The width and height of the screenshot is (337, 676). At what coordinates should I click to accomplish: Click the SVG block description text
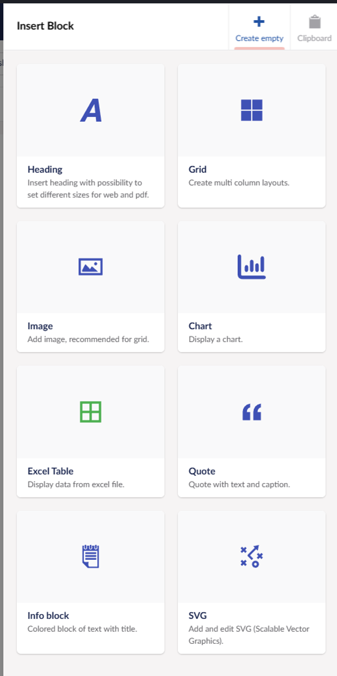pyautogui.click(x=249, y=635)
